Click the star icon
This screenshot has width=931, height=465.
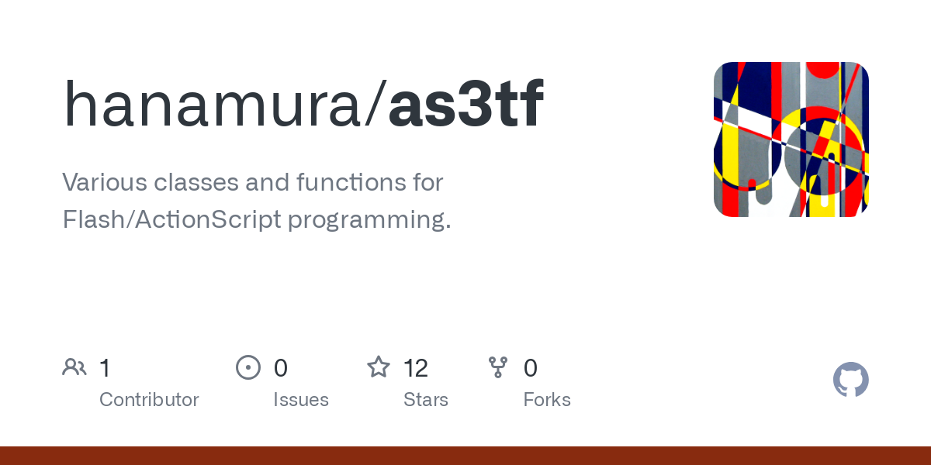(379, 367)
